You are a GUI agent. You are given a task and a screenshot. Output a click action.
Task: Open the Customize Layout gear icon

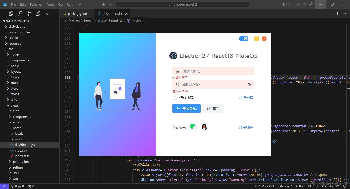coord(311,4)
